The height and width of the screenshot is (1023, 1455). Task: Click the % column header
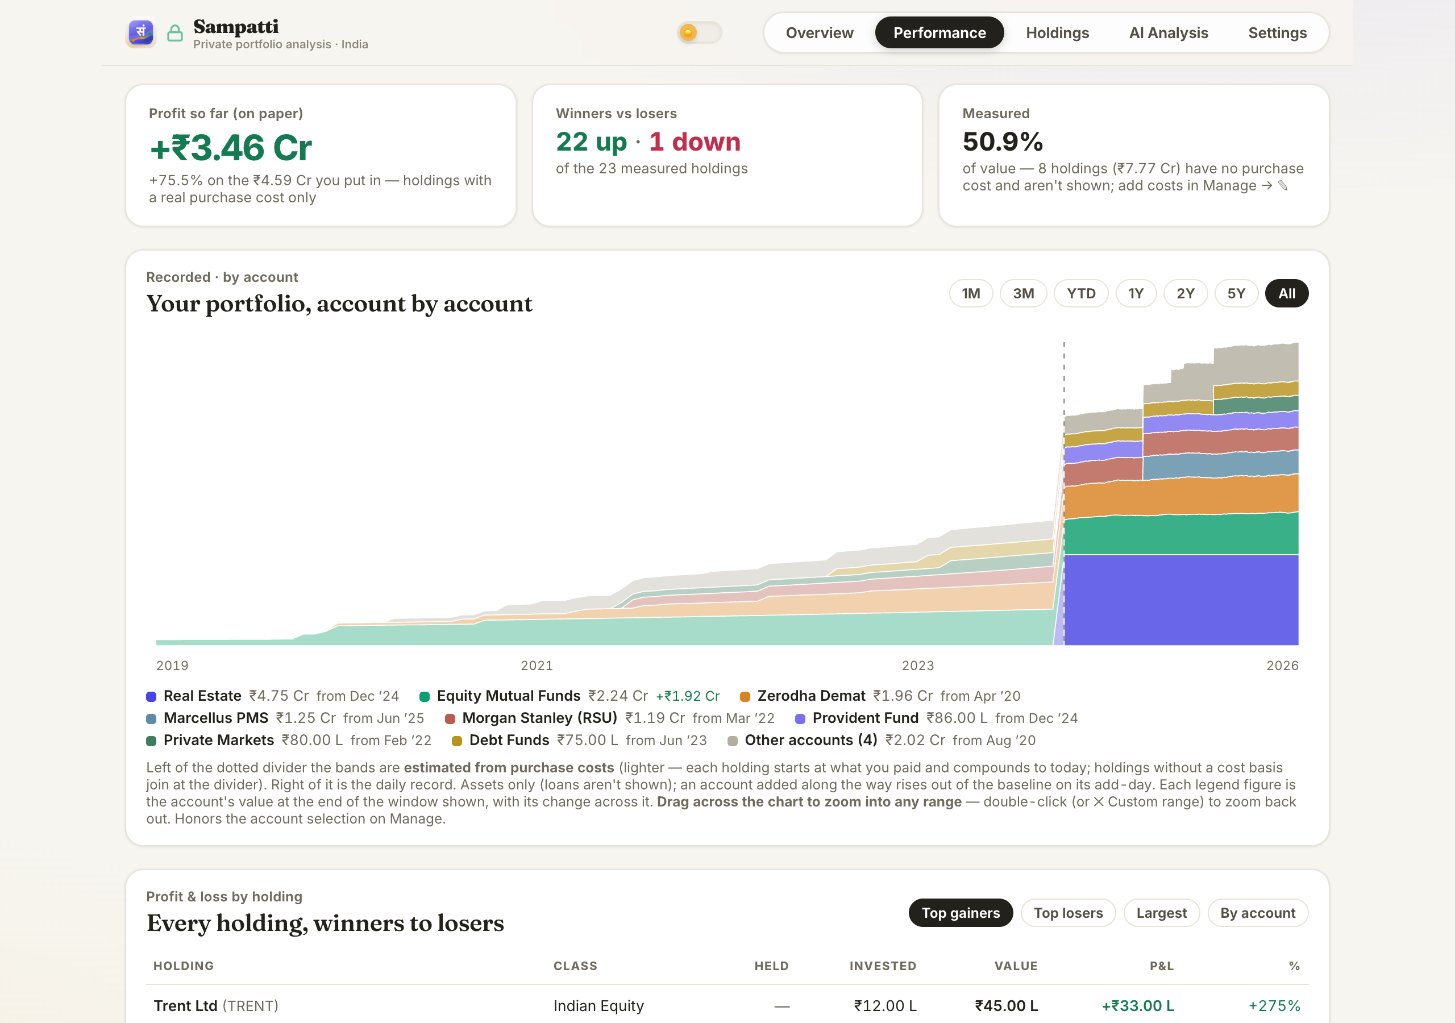coord(1294,966)
